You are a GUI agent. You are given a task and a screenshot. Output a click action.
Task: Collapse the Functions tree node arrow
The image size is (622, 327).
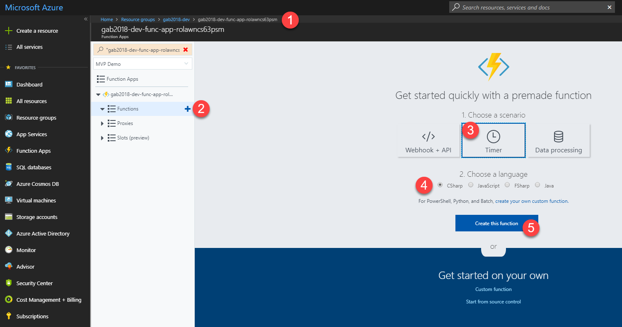[x=102, y=109]
